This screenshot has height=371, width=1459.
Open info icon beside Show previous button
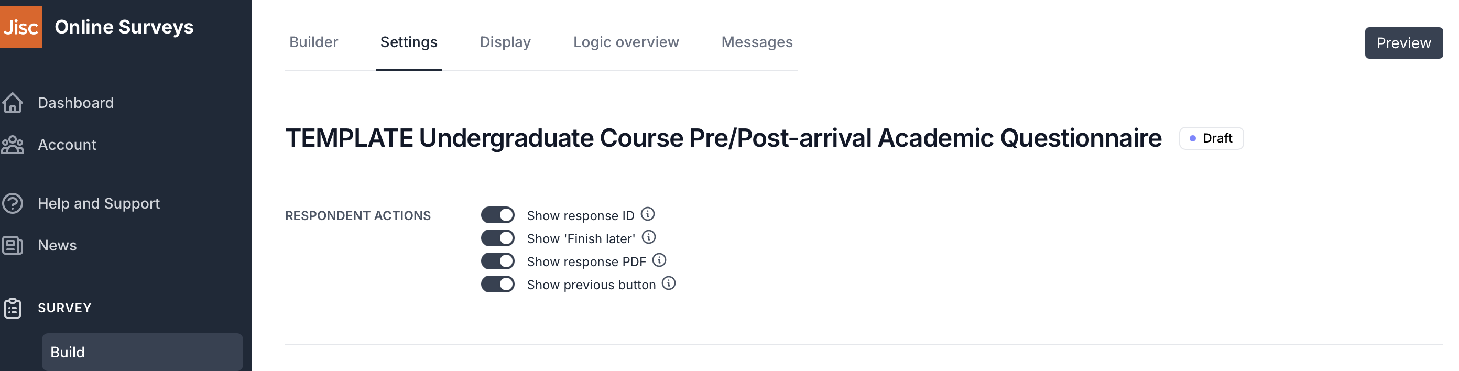pyautogui.click(x=669, y=283)
